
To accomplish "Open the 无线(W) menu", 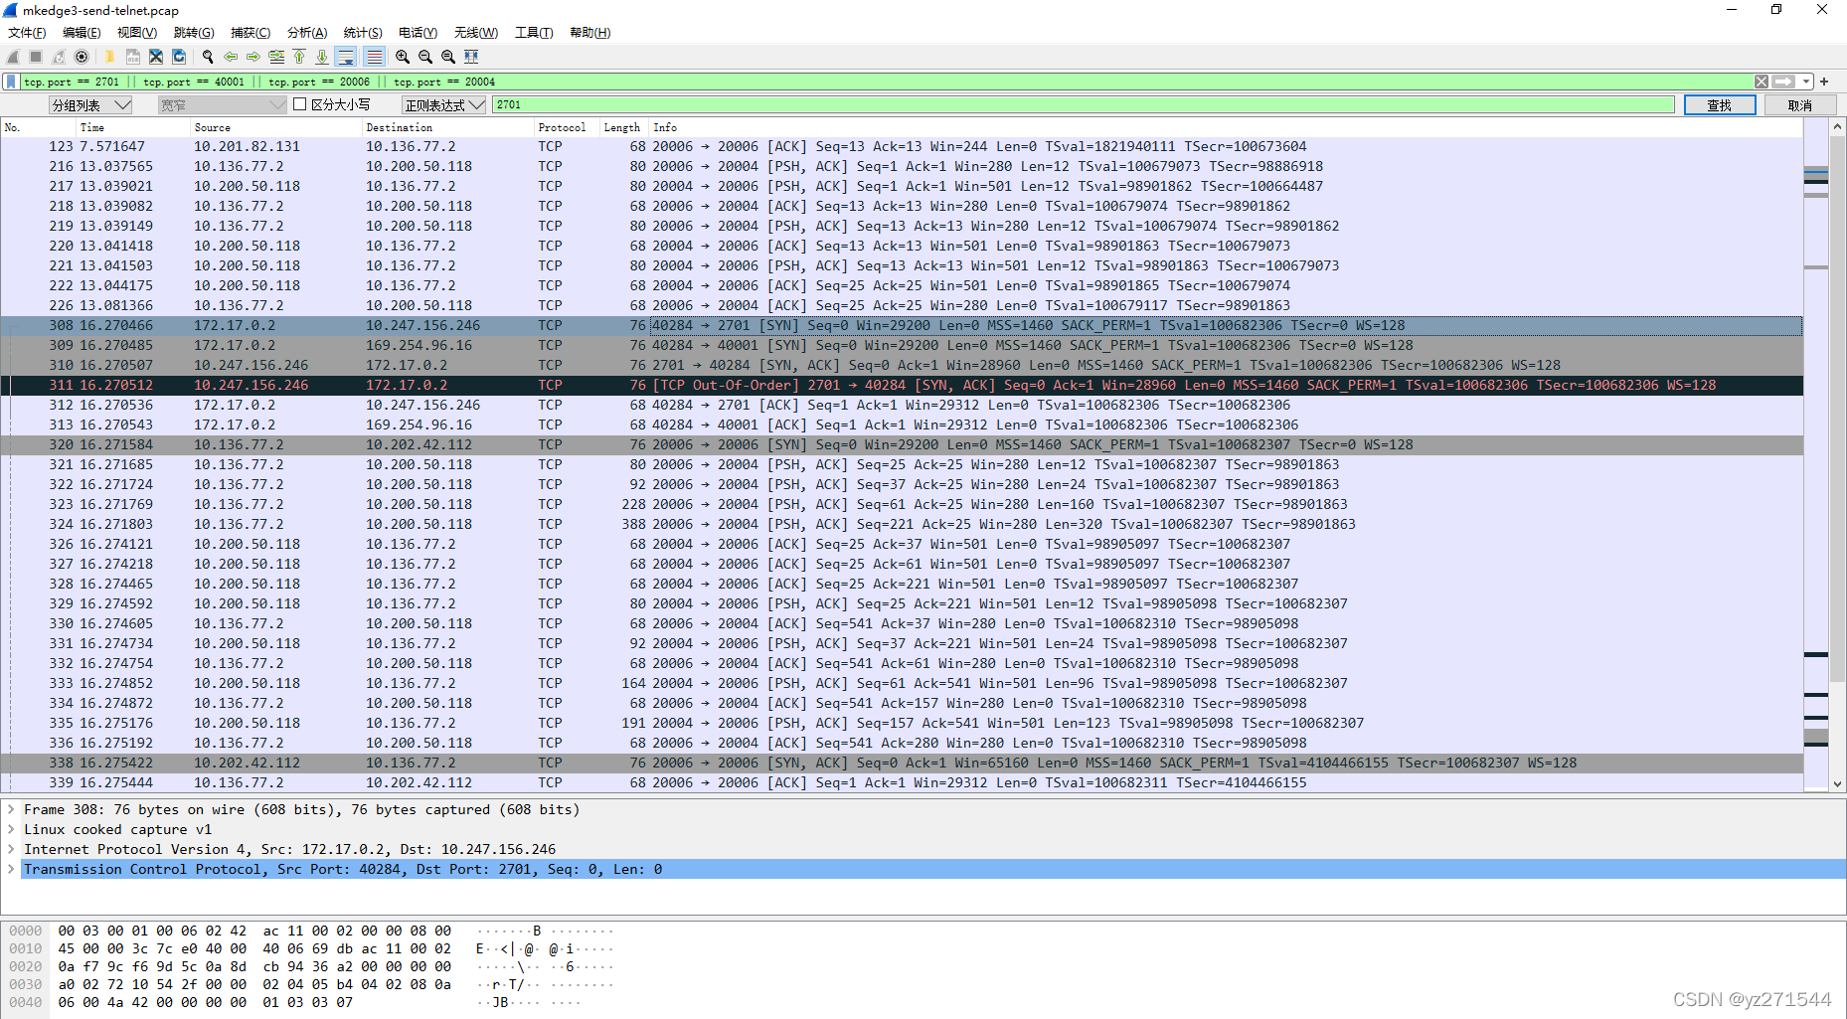I will [476, 33].
